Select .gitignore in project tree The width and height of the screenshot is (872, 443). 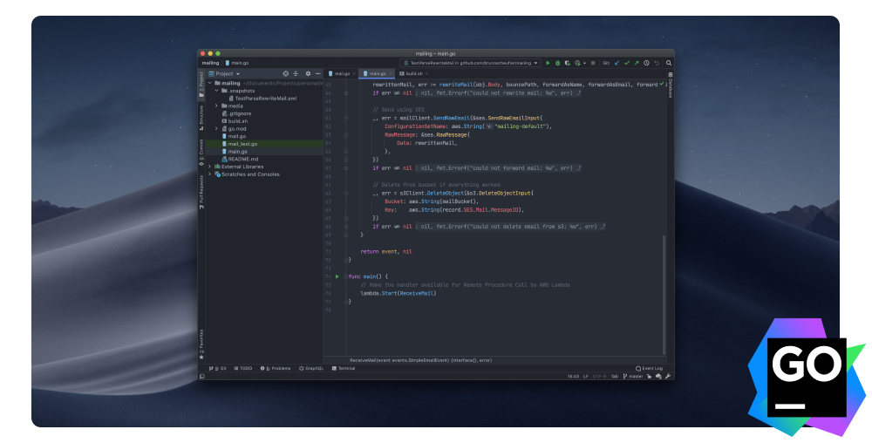(235, 113)
